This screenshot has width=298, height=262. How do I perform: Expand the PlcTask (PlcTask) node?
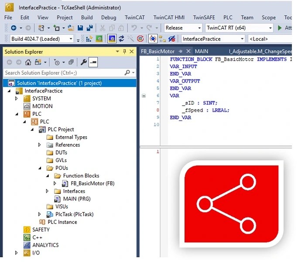tap(39, 214)
